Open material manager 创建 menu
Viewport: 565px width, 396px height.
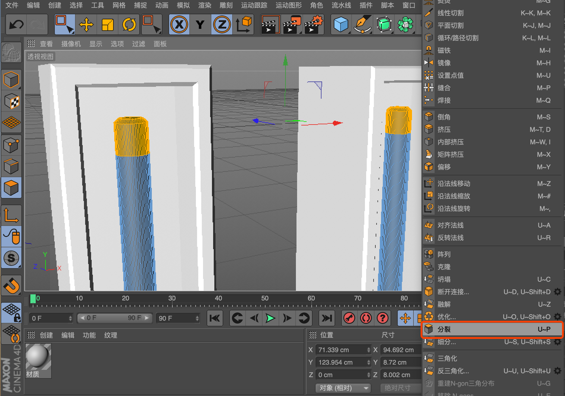[46, 335]
